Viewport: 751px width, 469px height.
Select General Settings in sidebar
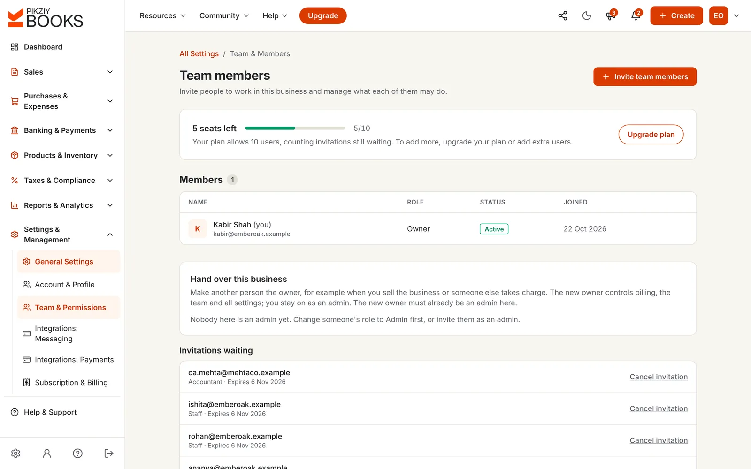pos(69,262)
